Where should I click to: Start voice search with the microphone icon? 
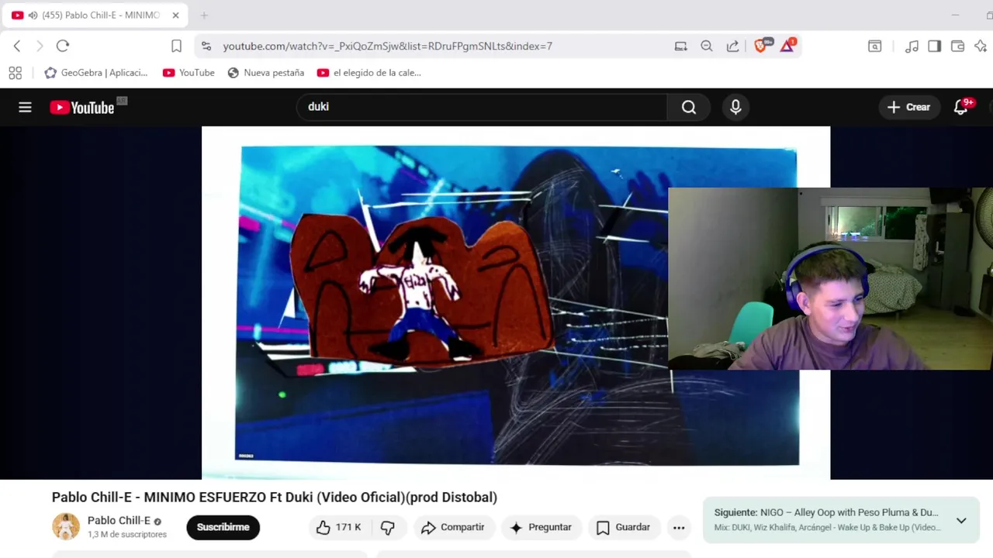tap(735, 108)
